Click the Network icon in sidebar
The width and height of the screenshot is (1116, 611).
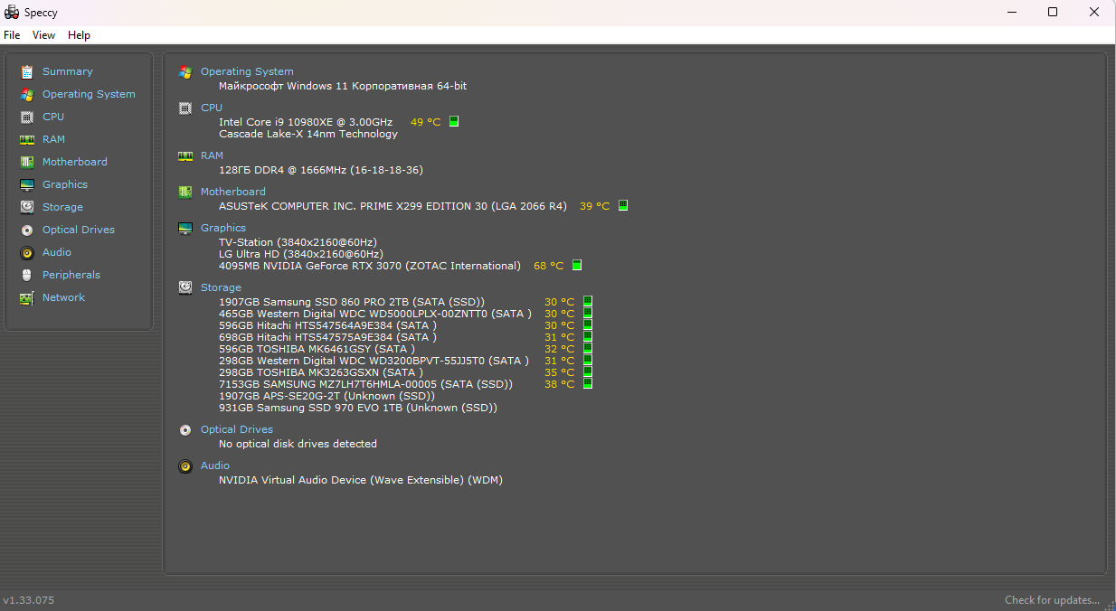click(27, 297)
